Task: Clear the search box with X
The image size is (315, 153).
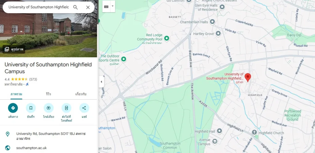Action: (88, 7)
